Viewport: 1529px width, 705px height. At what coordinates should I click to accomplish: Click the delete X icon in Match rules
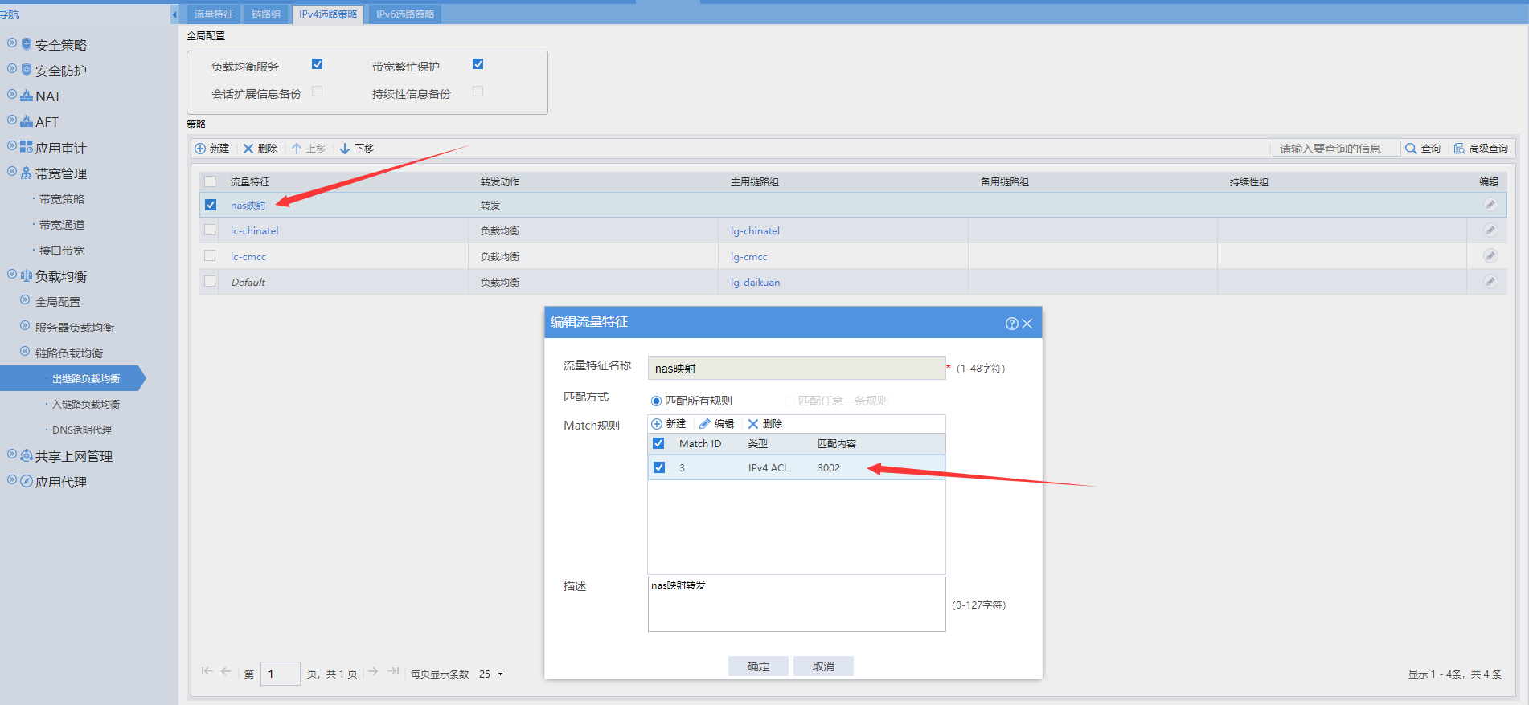point(753,424)
